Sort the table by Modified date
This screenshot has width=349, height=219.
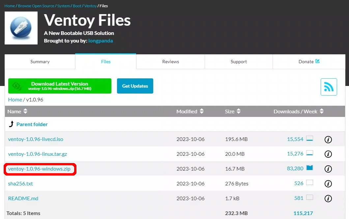(201, 111)
